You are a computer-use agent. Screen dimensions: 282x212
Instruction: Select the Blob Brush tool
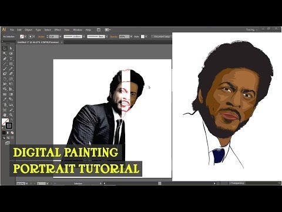click(5, 74)
